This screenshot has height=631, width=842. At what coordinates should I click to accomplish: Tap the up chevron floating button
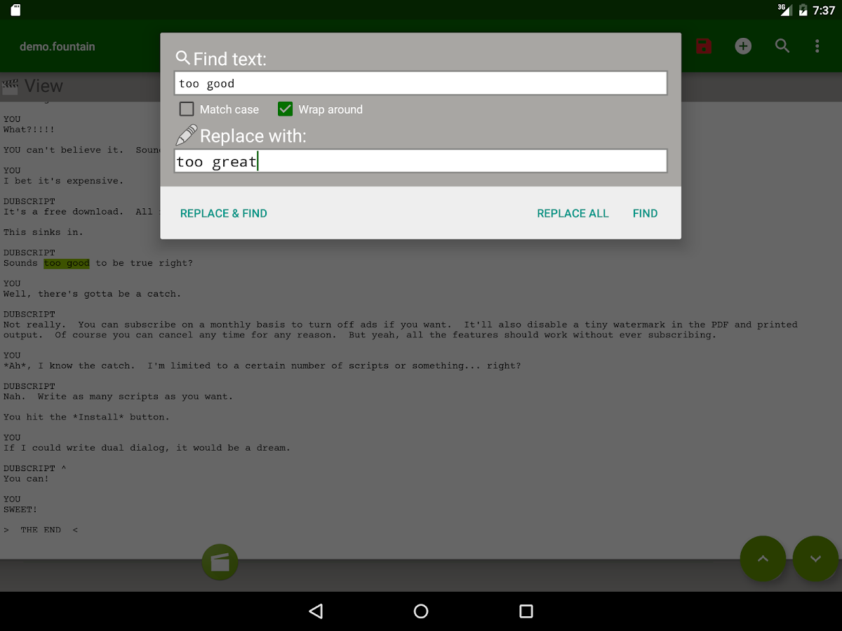[x=763, y=559]
